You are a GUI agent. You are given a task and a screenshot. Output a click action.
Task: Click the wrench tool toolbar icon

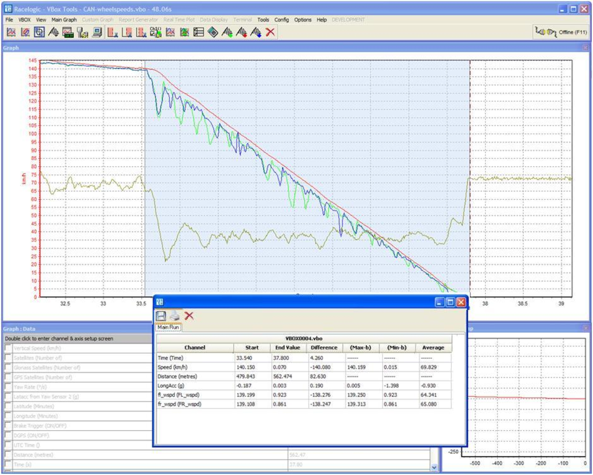82,32
